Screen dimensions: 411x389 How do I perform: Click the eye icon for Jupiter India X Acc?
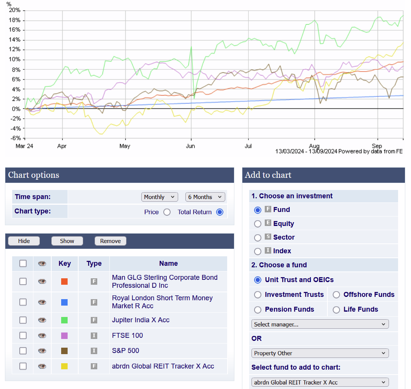click(x=42, y=320)
